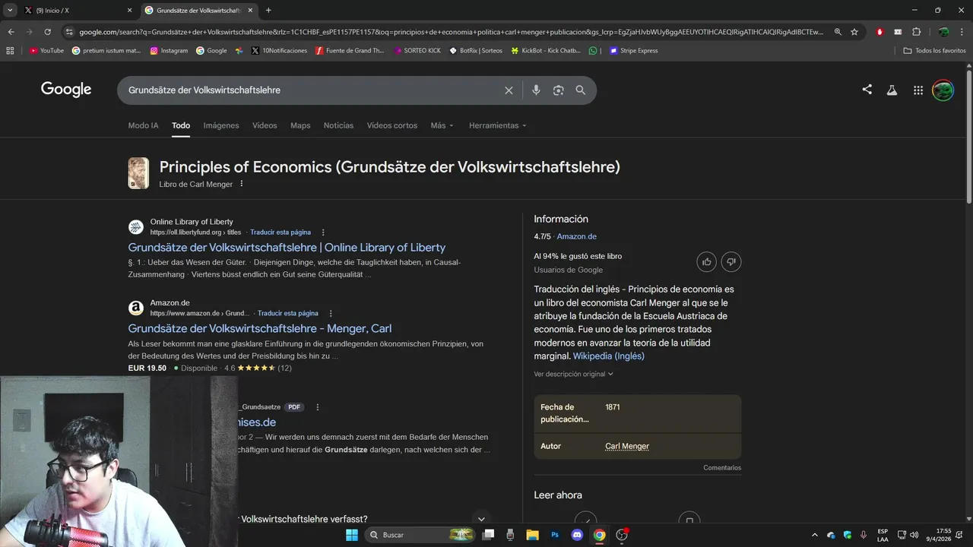Select the Imágenes search tab

tap(221, 125)
